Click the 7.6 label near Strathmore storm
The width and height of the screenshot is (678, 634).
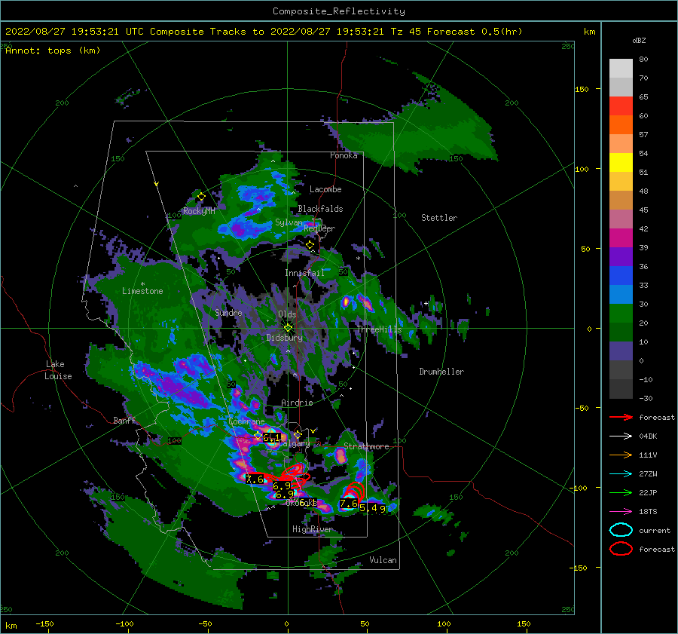point(349,504)
